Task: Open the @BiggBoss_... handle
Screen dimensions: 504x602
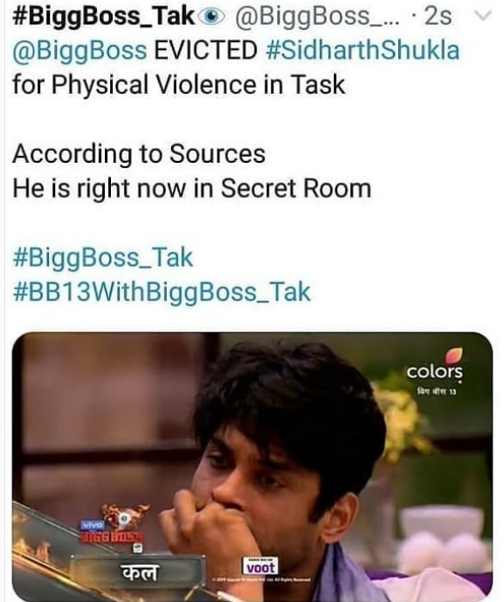Action: coord(317,17)
